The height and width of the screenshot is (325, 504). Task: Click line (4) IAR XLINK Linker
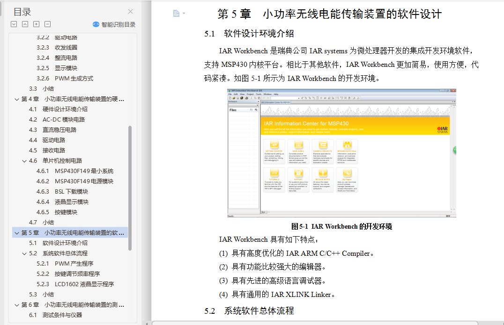(x=277, y=295)
